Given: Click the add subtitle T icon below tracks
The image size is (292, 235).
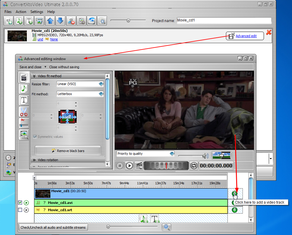Looking at the screenshot, I should [x=155, y=219].
